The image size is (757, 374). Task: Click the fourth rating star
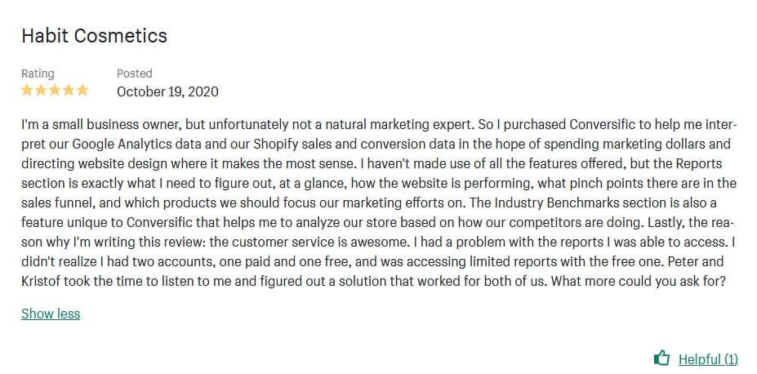(69, 91)
